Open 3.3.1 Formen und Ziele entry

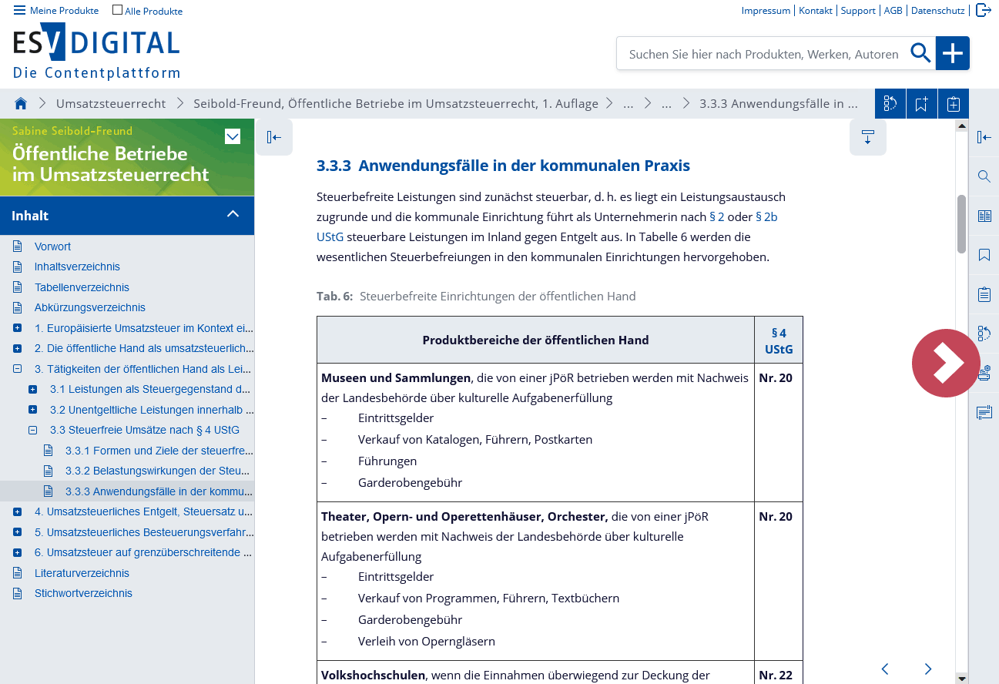point(159,451)
